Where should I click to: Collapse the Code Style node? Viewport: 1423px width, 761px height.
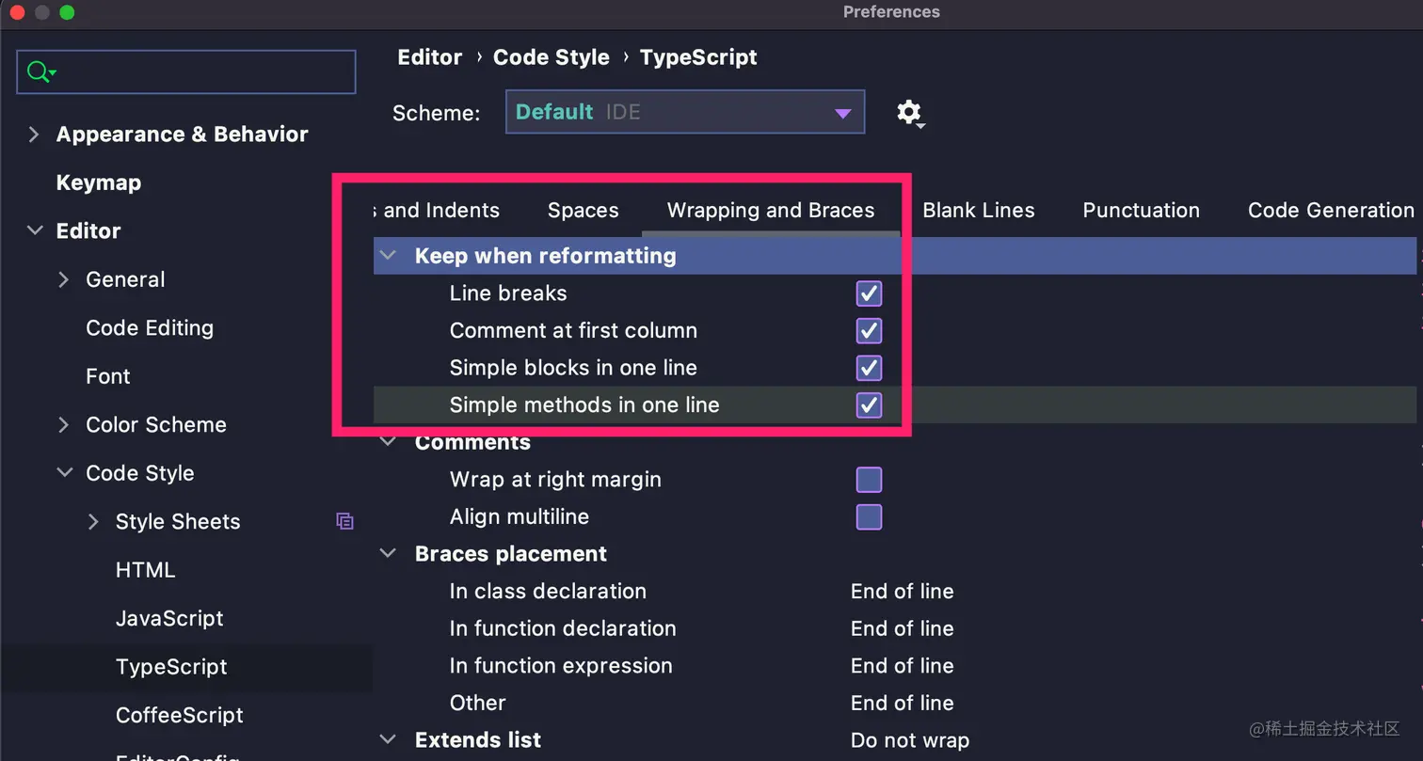[x=65, y=473]
